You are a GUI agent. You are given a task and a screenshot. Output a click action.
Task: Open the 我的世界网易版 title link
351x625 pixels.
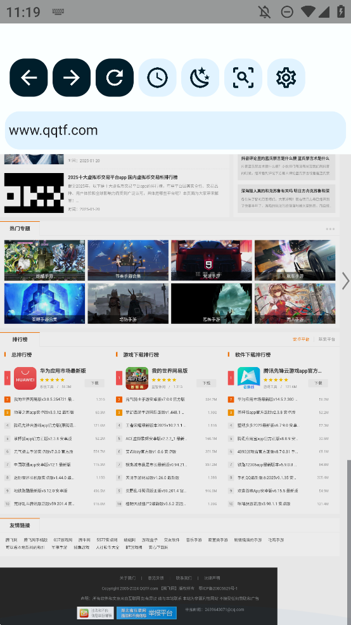170,371
